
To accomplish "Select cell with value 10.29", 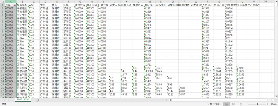I will point(115,94).
